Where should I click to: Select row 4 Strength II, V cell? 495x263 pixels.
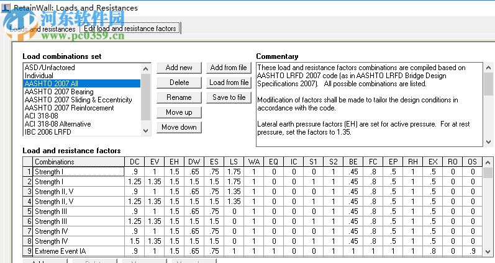[x=79, y=202]
